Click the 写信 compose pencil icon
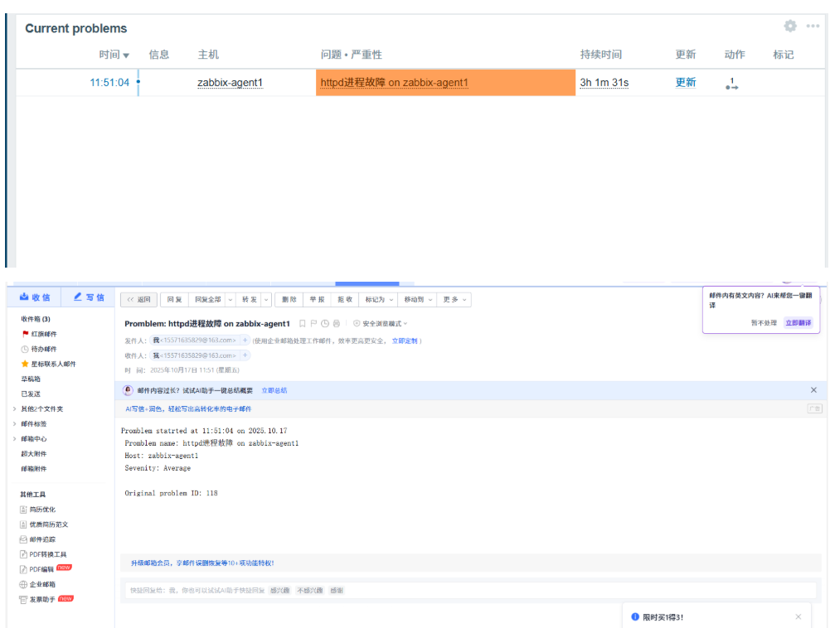This screenshot has height=628, width=830. coord(78,297)
